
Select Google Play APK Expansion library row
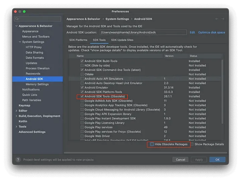tap(145, 114)
